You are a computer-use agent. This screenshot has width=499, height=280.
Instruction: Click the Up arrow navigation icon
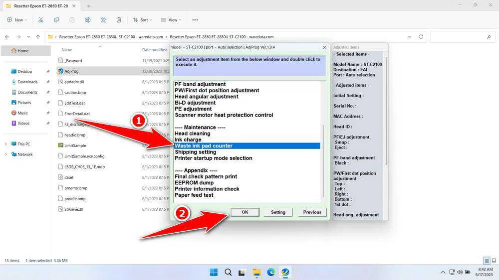click(x=38, y=37)
